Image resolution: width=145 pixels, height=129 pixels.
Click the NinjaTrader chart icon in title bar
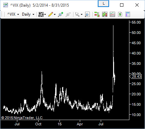pyautogui.click(x=6, y=5)
